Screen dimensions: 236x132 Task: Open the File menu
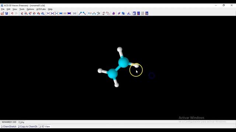tap(3, 9)
